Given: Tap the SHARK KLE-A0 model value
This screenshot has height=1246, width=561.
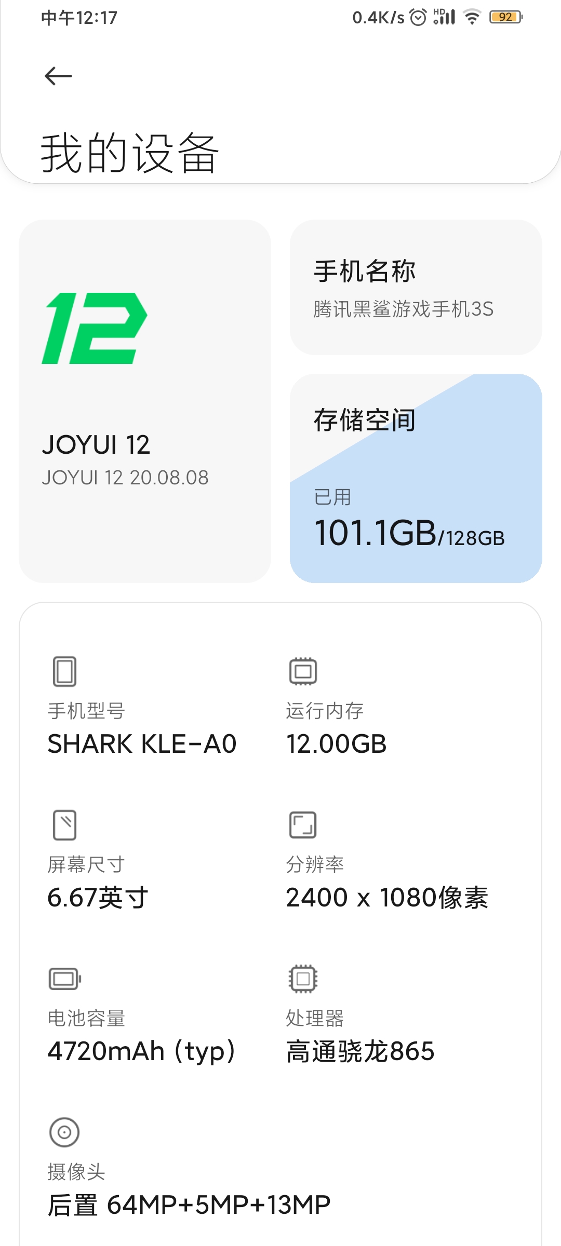Looking at the screenshot, I should pos(142,744).
